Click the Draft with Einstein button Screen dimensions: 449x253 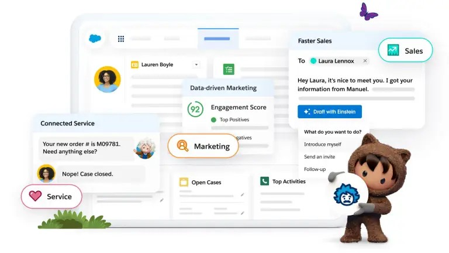point(330,112)
